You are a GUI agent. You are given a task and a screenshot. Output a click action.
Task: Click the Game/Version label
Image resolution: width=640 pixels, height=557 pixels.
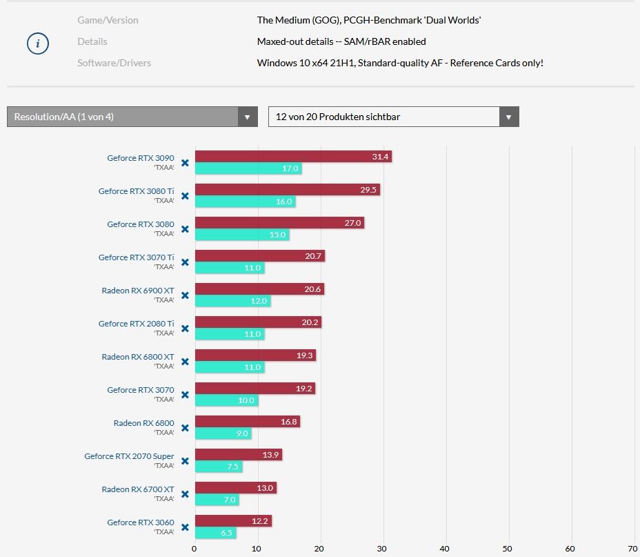(x=108, y=20)
